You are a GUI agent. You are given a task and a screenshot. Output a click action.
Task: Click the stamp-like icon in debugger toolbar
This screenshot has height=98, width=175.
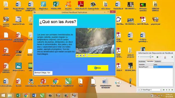pyautogui.click(x=165, y=57)
